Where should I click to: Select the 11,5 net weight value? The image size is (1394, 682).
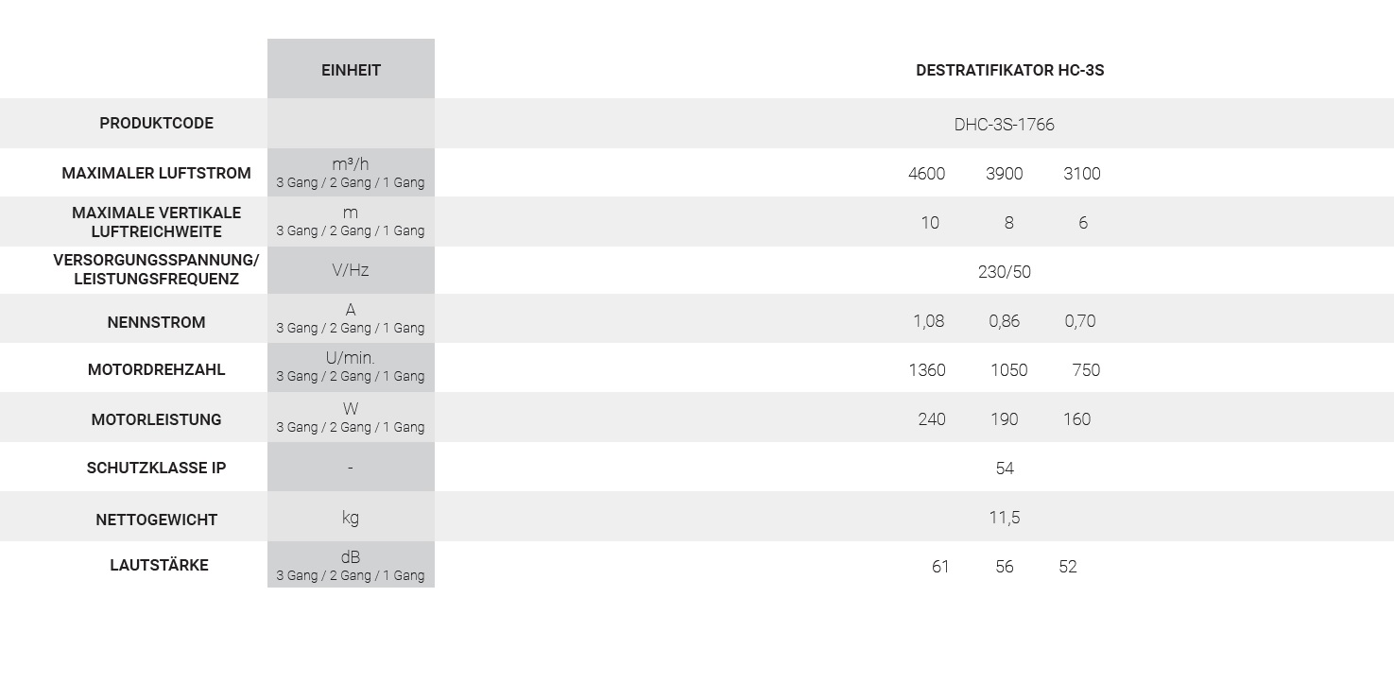click(1004, 518)
